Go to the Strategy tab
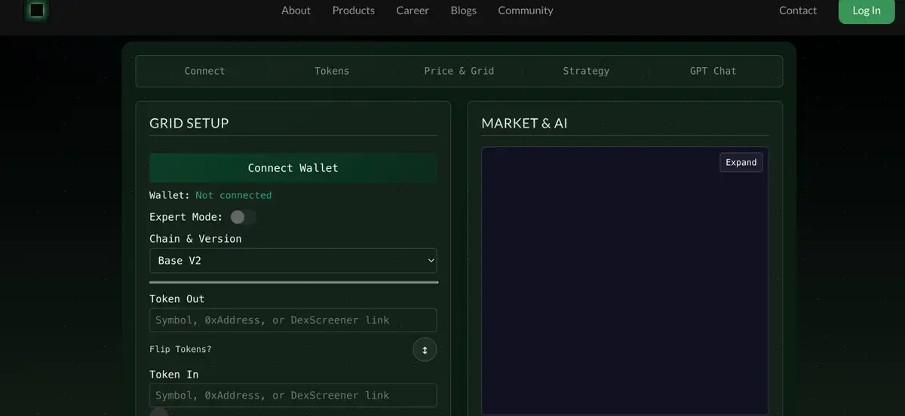 point(586,71)
